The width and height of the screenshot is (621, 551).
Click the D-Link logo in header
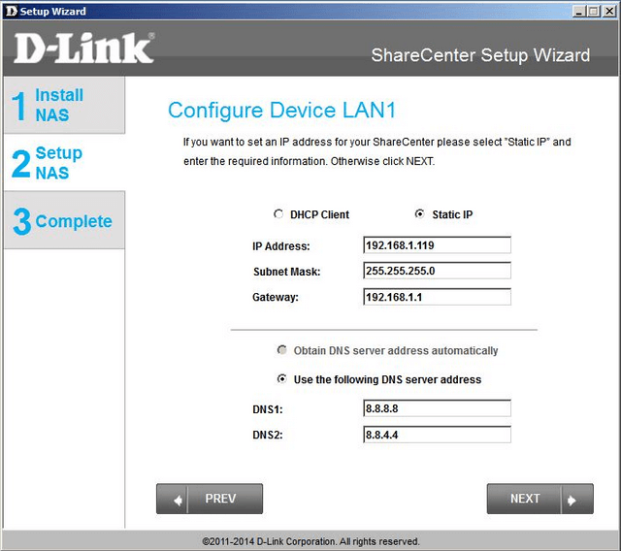84,48
